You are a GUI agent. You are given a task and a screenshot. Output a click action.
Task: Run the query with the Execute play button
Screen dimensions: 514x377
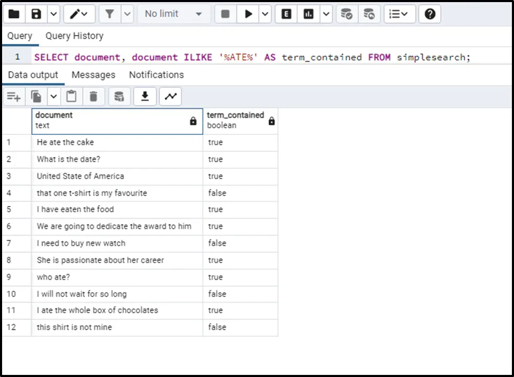coord(248,14)
